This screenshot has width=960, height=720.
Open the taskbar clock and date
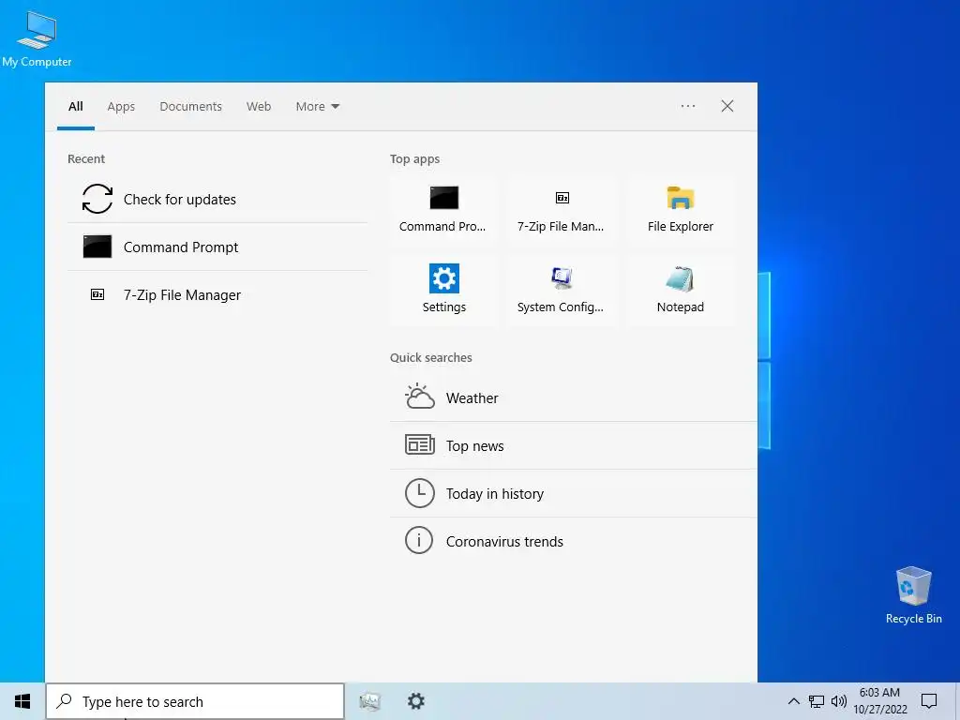tap(879, 701)
